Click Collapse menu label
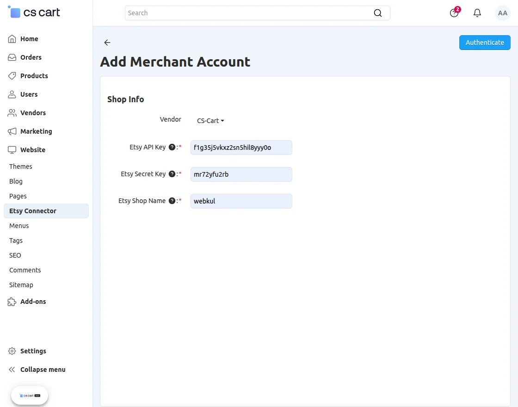 pyautogui.click(x=43, y=370)
